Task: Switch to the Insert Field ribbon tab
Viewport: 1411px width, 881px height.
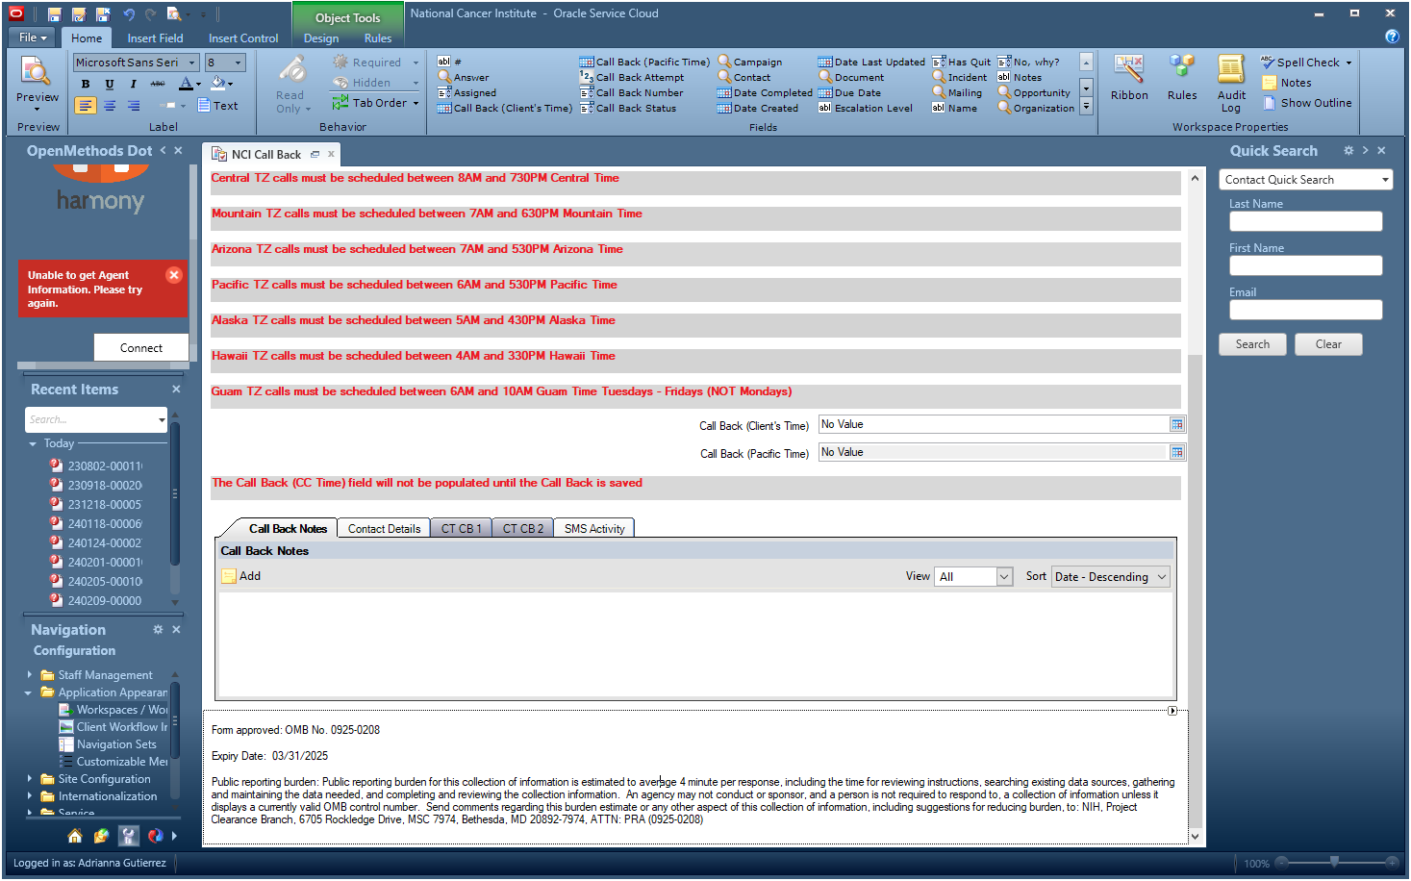Action: pos(155,38)
